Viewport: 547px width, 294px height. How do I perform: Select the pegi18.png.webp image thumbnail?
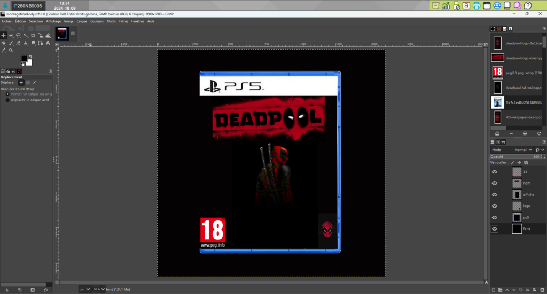497,73
